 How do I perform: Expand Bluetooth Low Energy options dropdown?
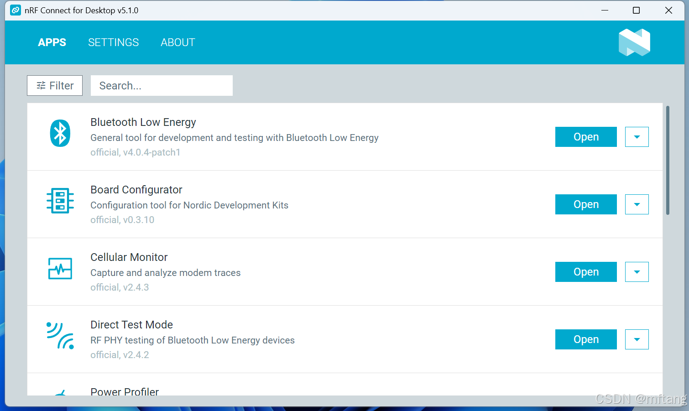637,137
